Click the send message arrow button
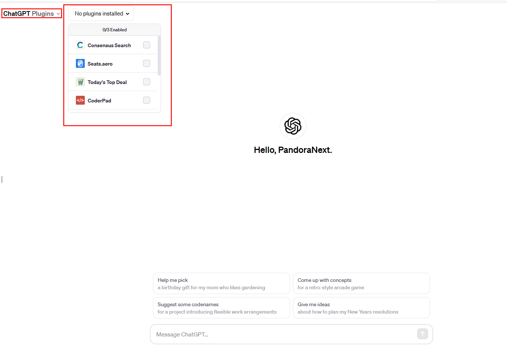 coord(423,334)
